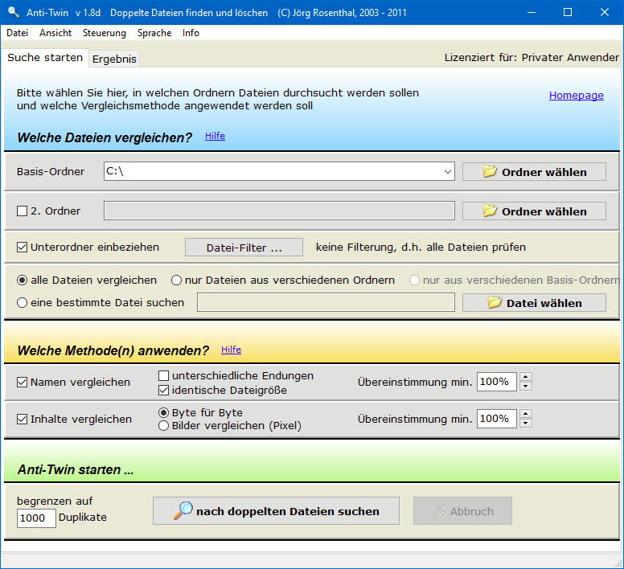Open the Homepage link

576,96
